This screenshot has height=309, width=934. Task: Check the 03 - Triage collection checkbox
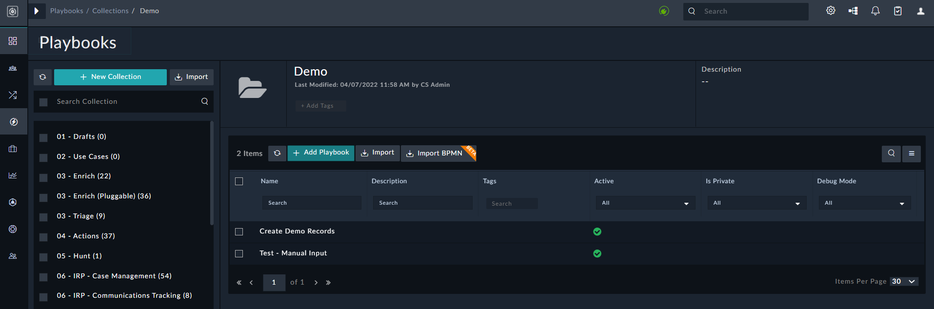pos(43,217)
